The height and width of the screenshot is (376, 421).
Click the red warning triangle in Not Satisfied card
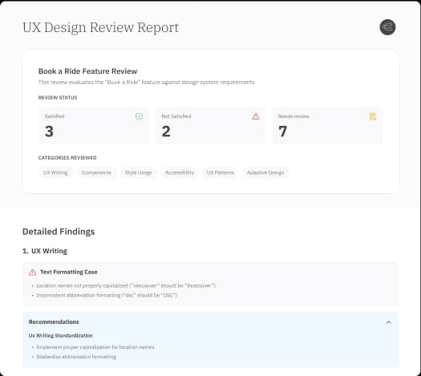pos(256,116)
